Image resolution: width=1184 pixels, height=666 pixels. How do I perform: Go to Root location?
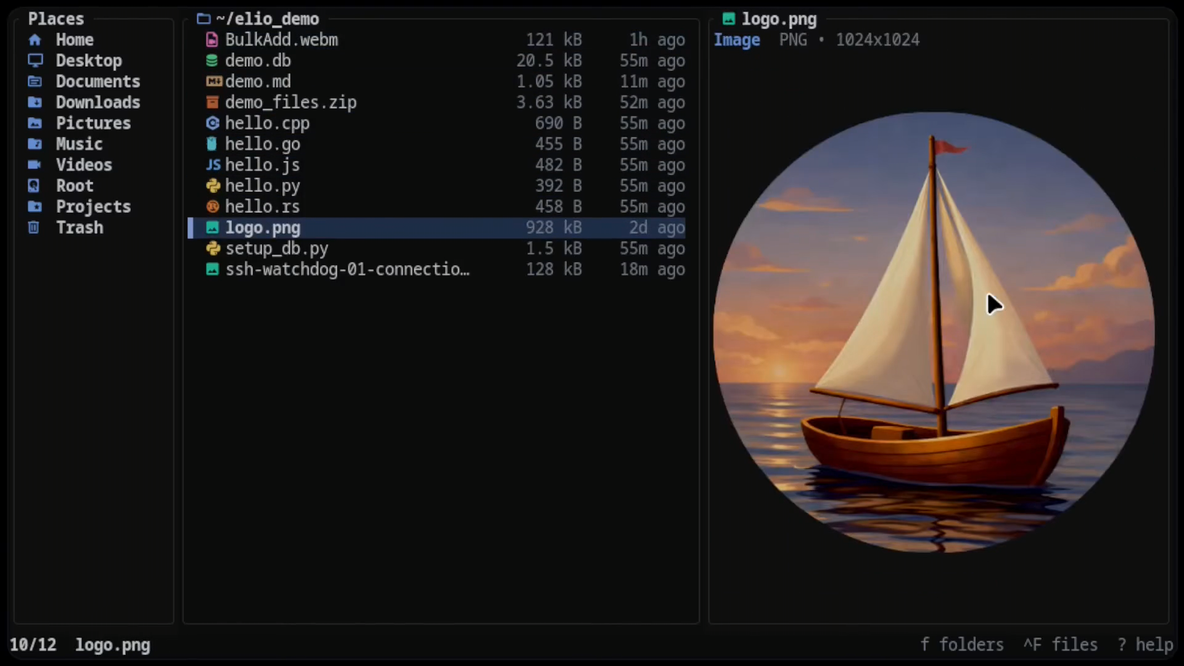point(75,186)
